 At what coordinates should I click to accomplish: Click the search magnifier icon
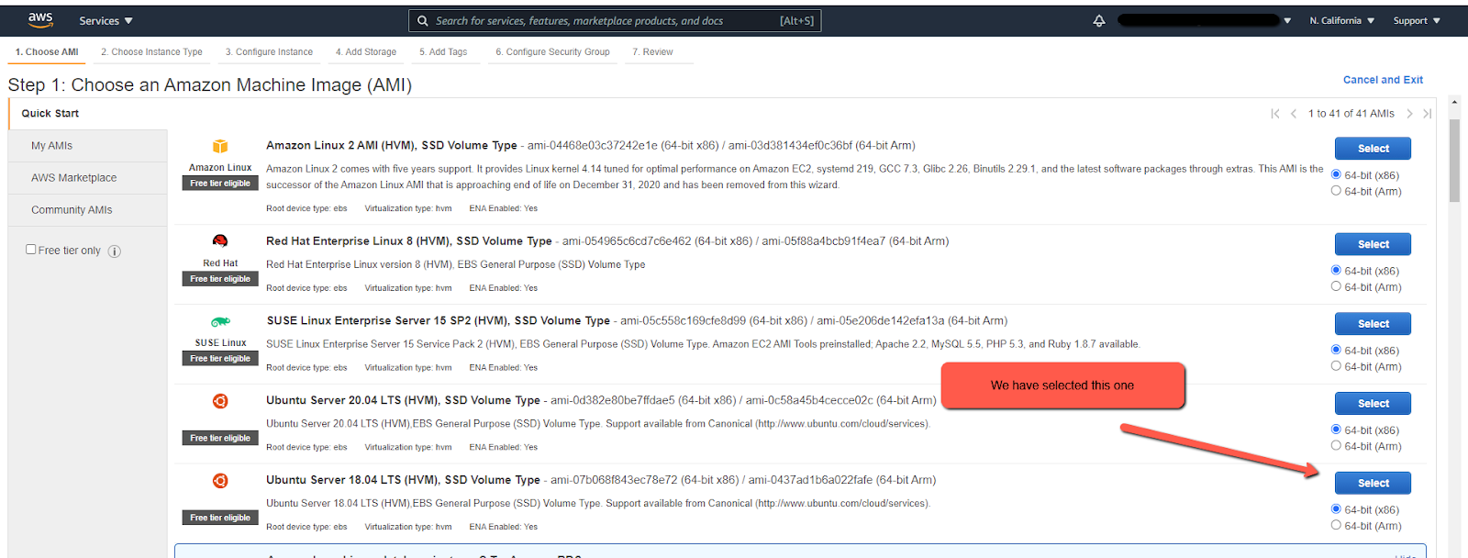point(423,20)
